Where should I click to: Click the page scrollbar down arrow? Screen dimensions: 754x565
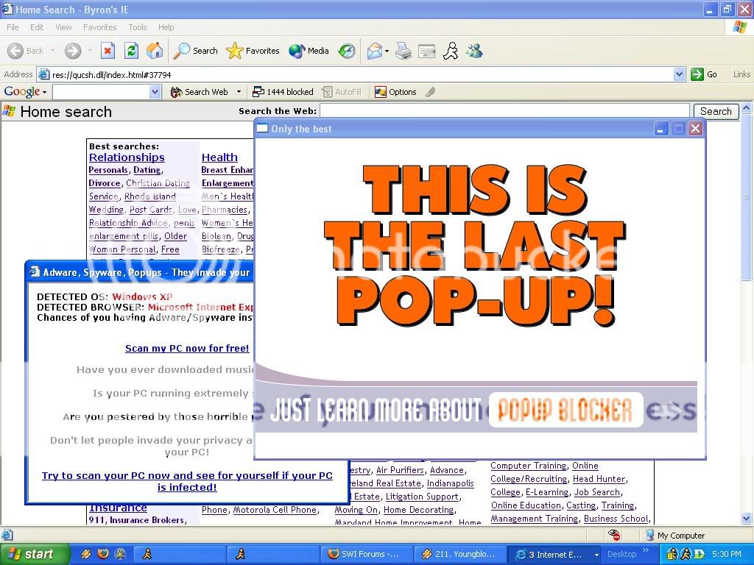(747, 518)
